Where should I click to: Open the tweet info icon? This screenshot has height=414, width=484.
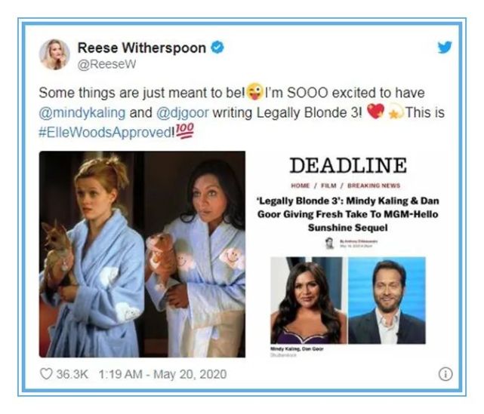(x=445, y=374)
